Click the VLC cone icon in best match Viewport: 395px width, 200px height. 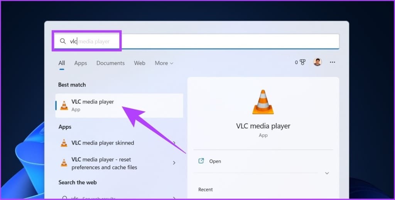click(x=64, y=105)
